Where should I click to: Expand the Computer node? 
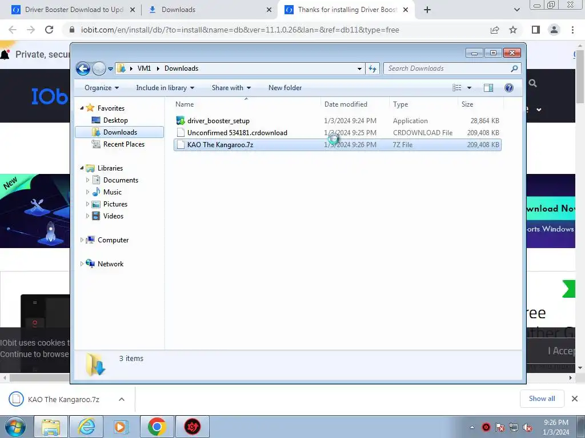click(x=82, y=240)
